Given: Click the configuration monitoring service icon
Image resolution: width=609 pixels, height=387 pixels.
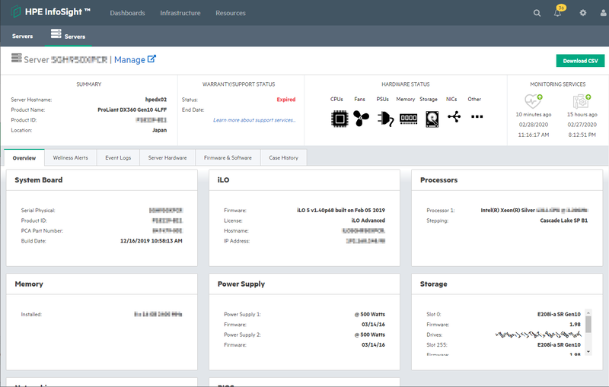Looking at the screenshot, I should (582, 101).
